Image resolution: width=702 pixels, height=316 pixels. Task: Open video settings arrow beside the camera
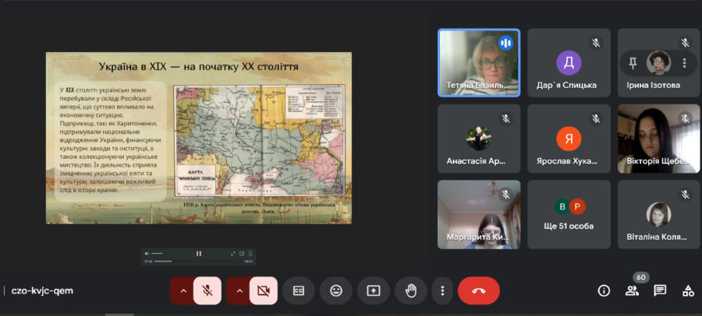239,291
